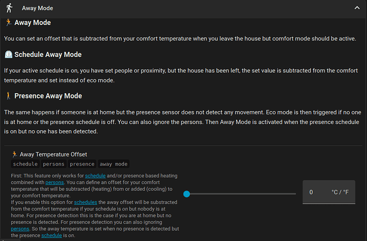Viewport: 367px width, 241px height.
Task: Click the "persons" tag chip
Action: pos(54,164)
